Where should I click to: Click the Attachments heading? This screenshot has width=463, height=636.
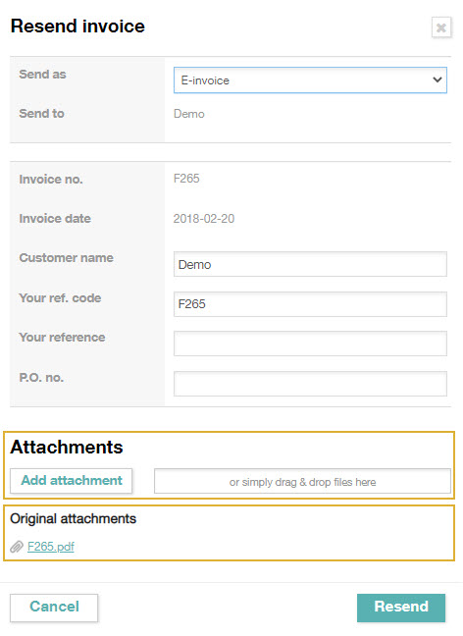coord(67,448)
